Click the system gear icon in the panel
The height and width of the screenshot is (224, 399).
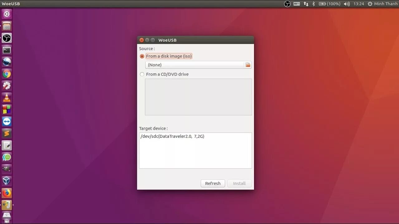click(x=370, y=4)
